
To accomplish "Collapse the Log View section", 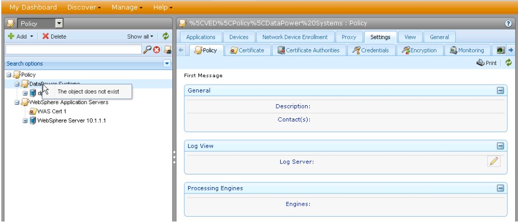I will 501,146.
